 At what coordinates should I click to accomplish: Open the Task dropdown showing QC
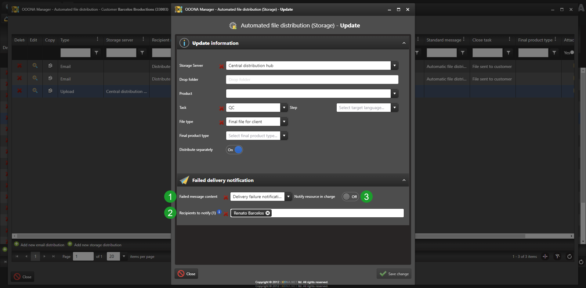[284, 108]
